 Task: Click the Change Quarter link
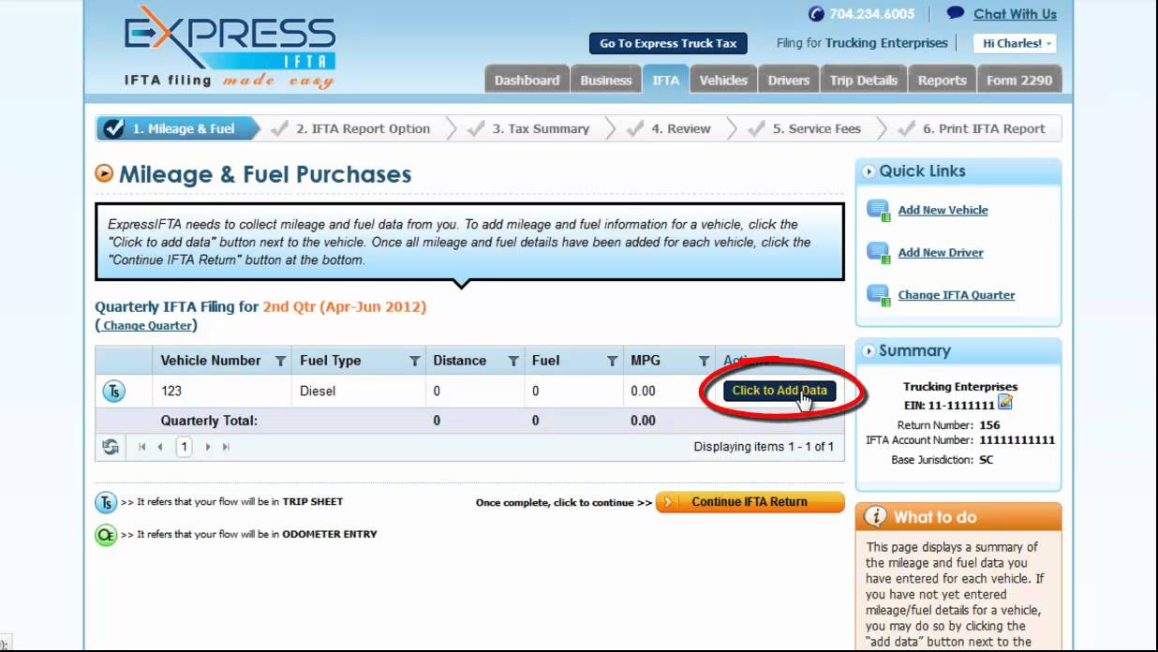(x=148, y=326)
